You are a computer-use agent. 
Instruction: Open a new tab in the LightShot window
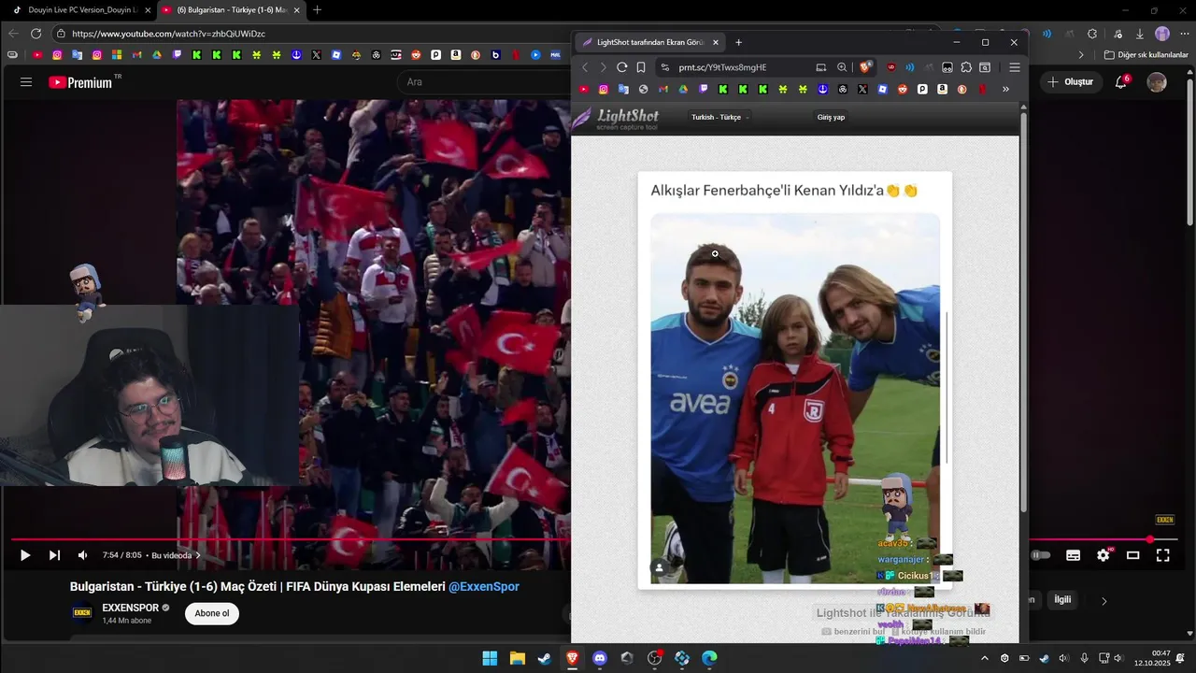coord(738,42)
